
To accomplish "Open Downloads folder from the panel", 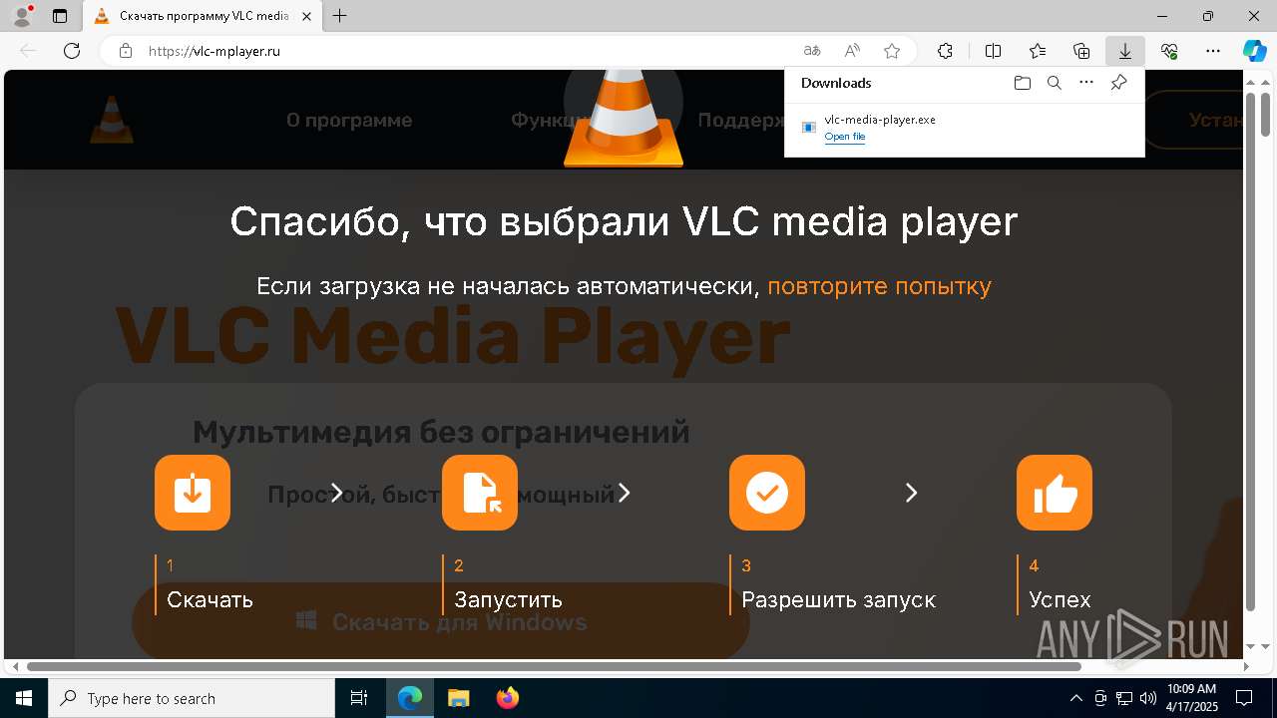I will 1022,83.
